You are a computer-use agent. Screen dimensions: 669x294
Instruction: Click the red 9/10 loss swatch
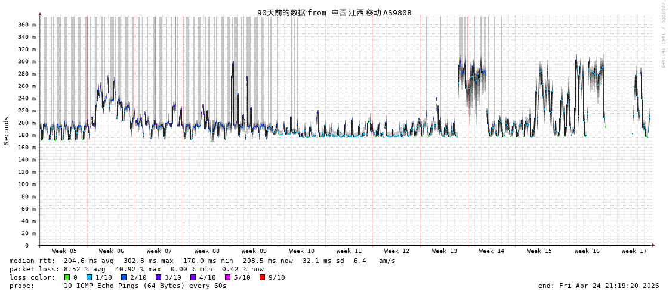click(263, 277)
